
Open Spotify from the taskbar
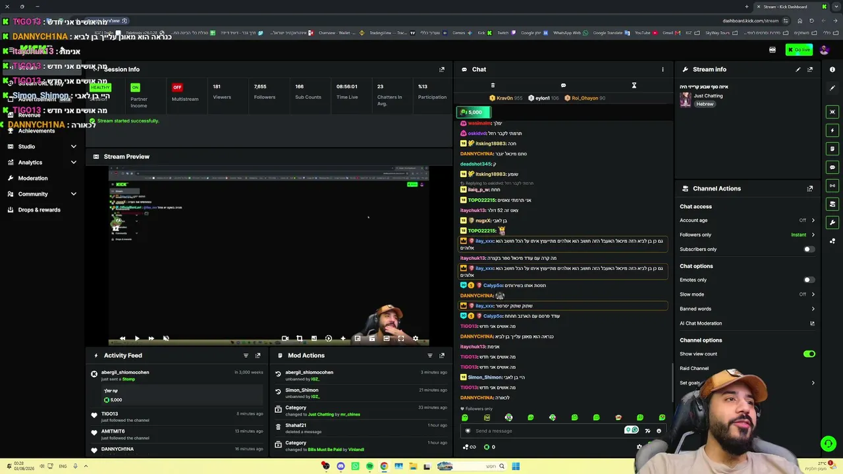[369, 466]
